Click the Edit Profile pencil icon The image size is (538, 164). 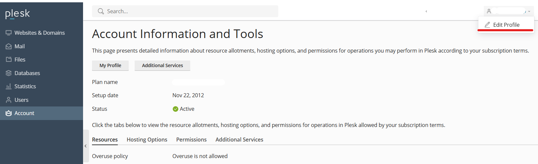[487, 25]
